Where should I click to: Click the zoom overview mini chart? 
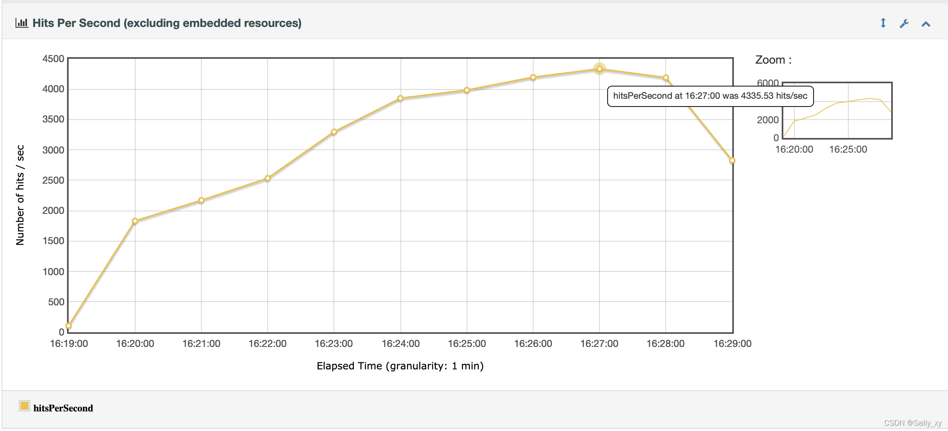(x=837, y=111)
